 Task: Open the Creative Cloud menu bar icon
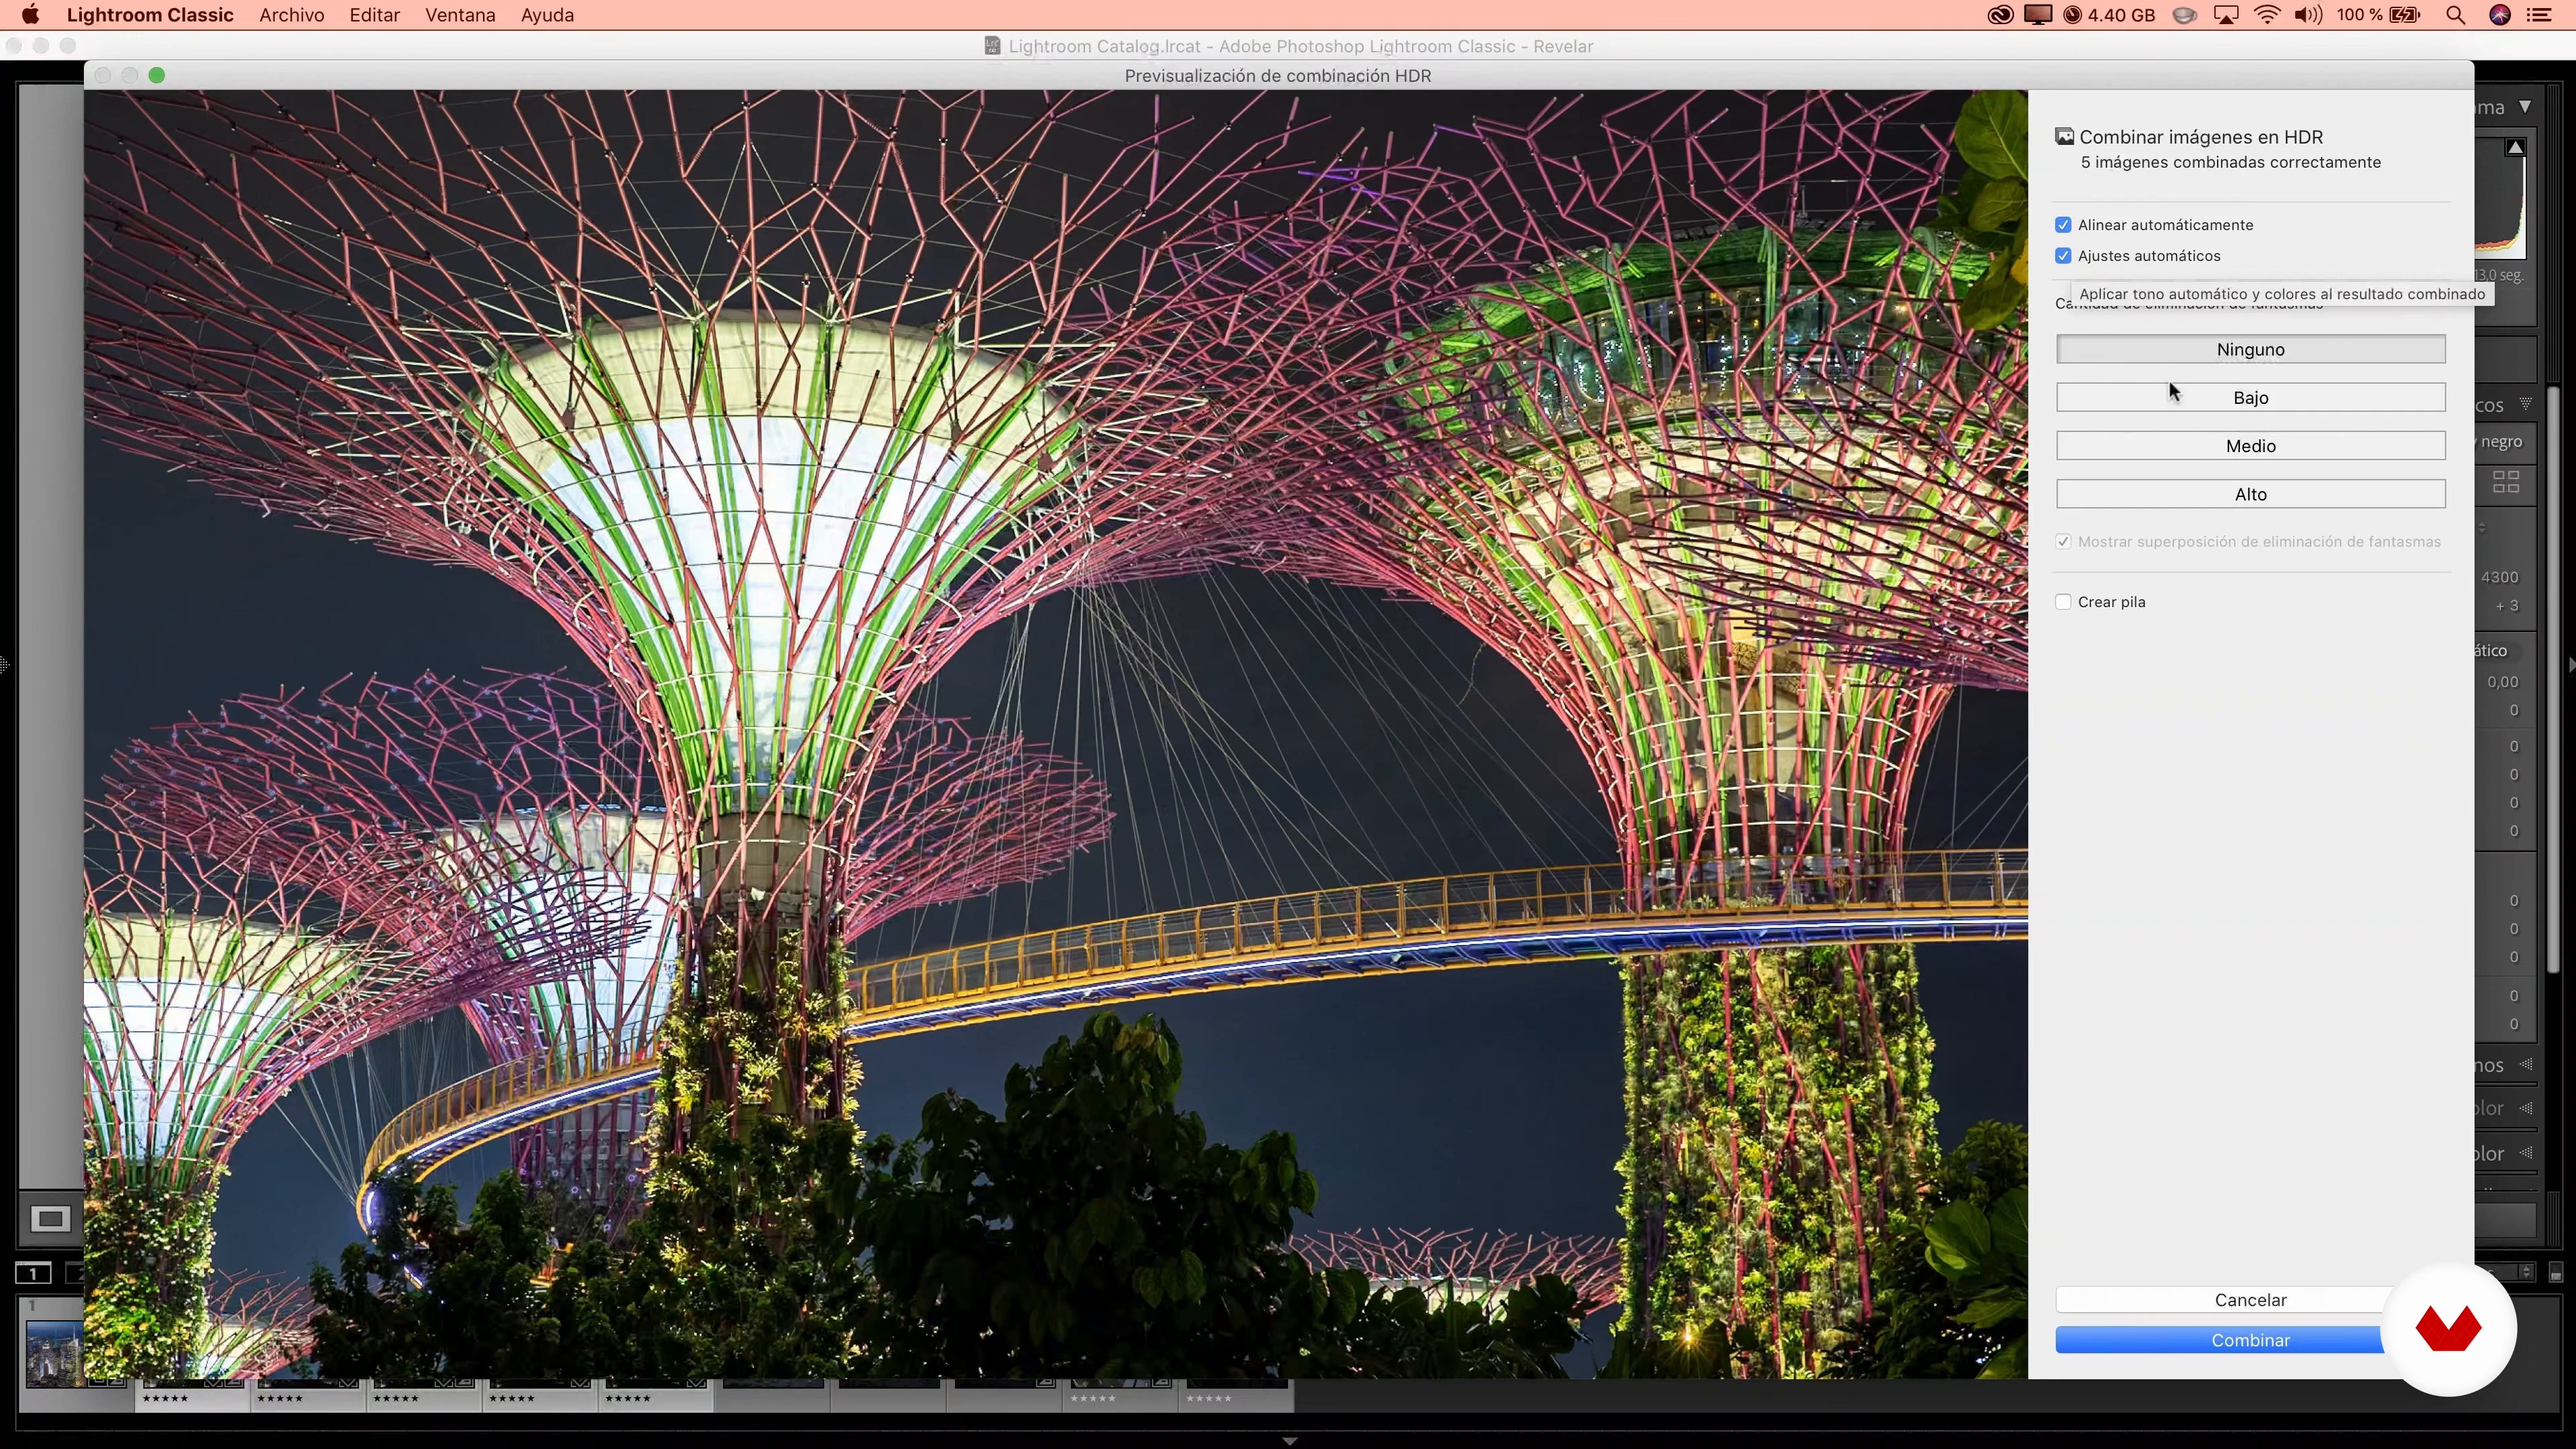2000,15
